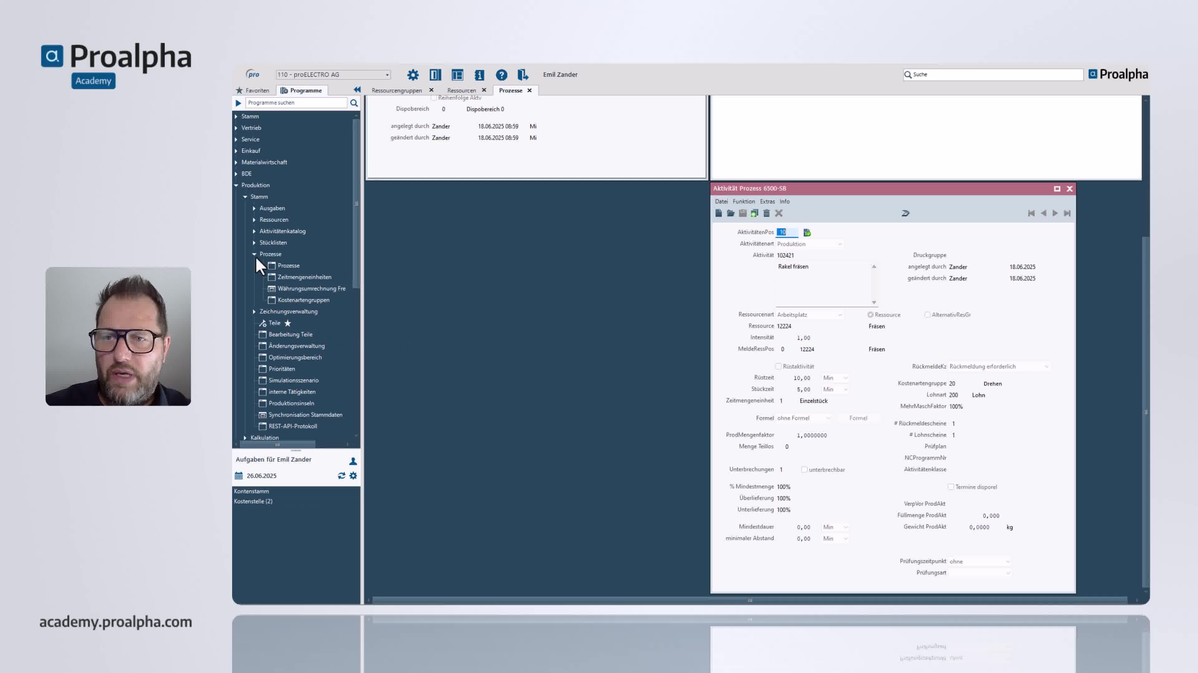The width and height of the screenshot is (1198, 673).
Task: Click the Help question mark icon
Action: 501,74
